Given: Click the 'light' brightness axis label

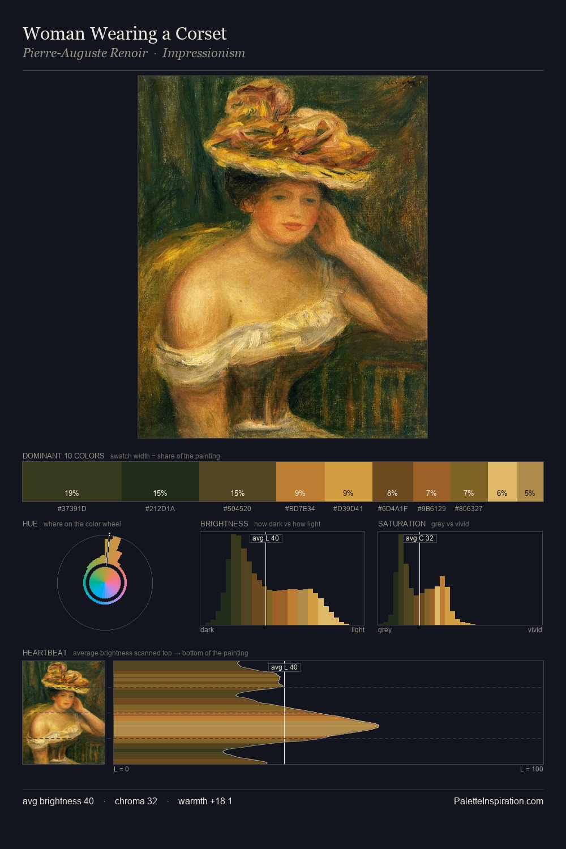Looking at the screenshot, I should point(358,630).
